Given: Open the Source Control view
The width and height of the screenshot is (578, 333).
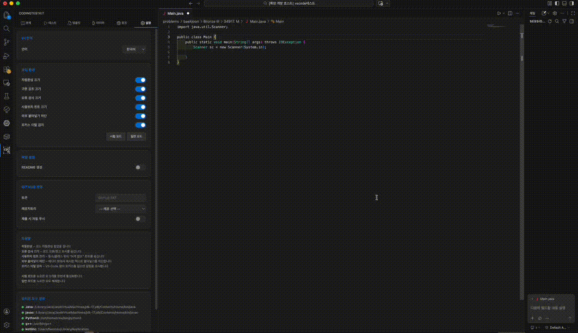Looking at the screenshot, I should coord(6,42).
